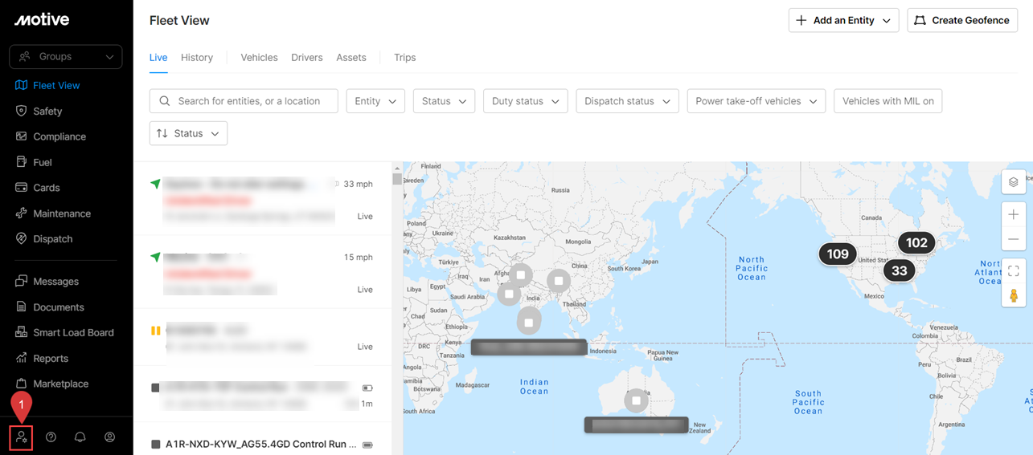Open the Duty status filter dropdown

coord(525,101)
